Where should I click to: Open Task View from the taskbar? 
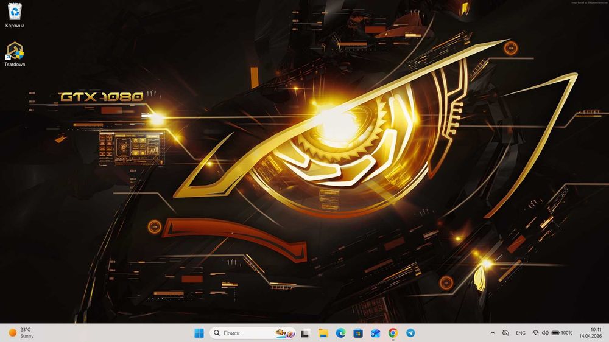point(305,333)
